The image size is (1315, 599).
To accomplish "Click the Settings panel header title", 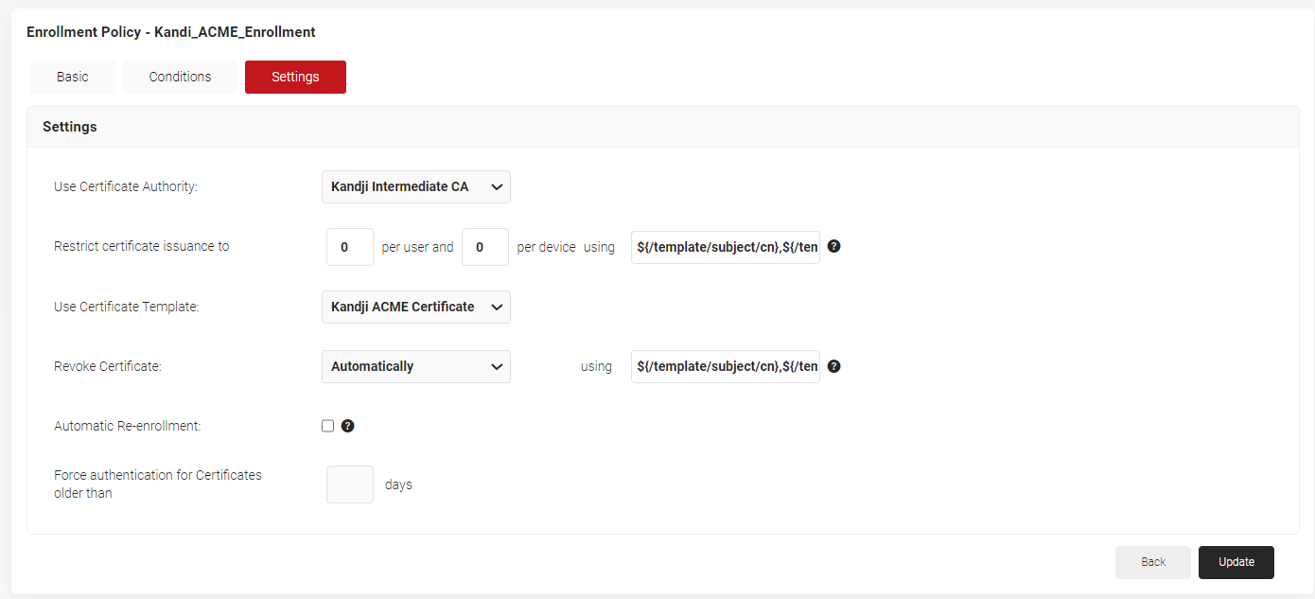I will coord(70,127).
